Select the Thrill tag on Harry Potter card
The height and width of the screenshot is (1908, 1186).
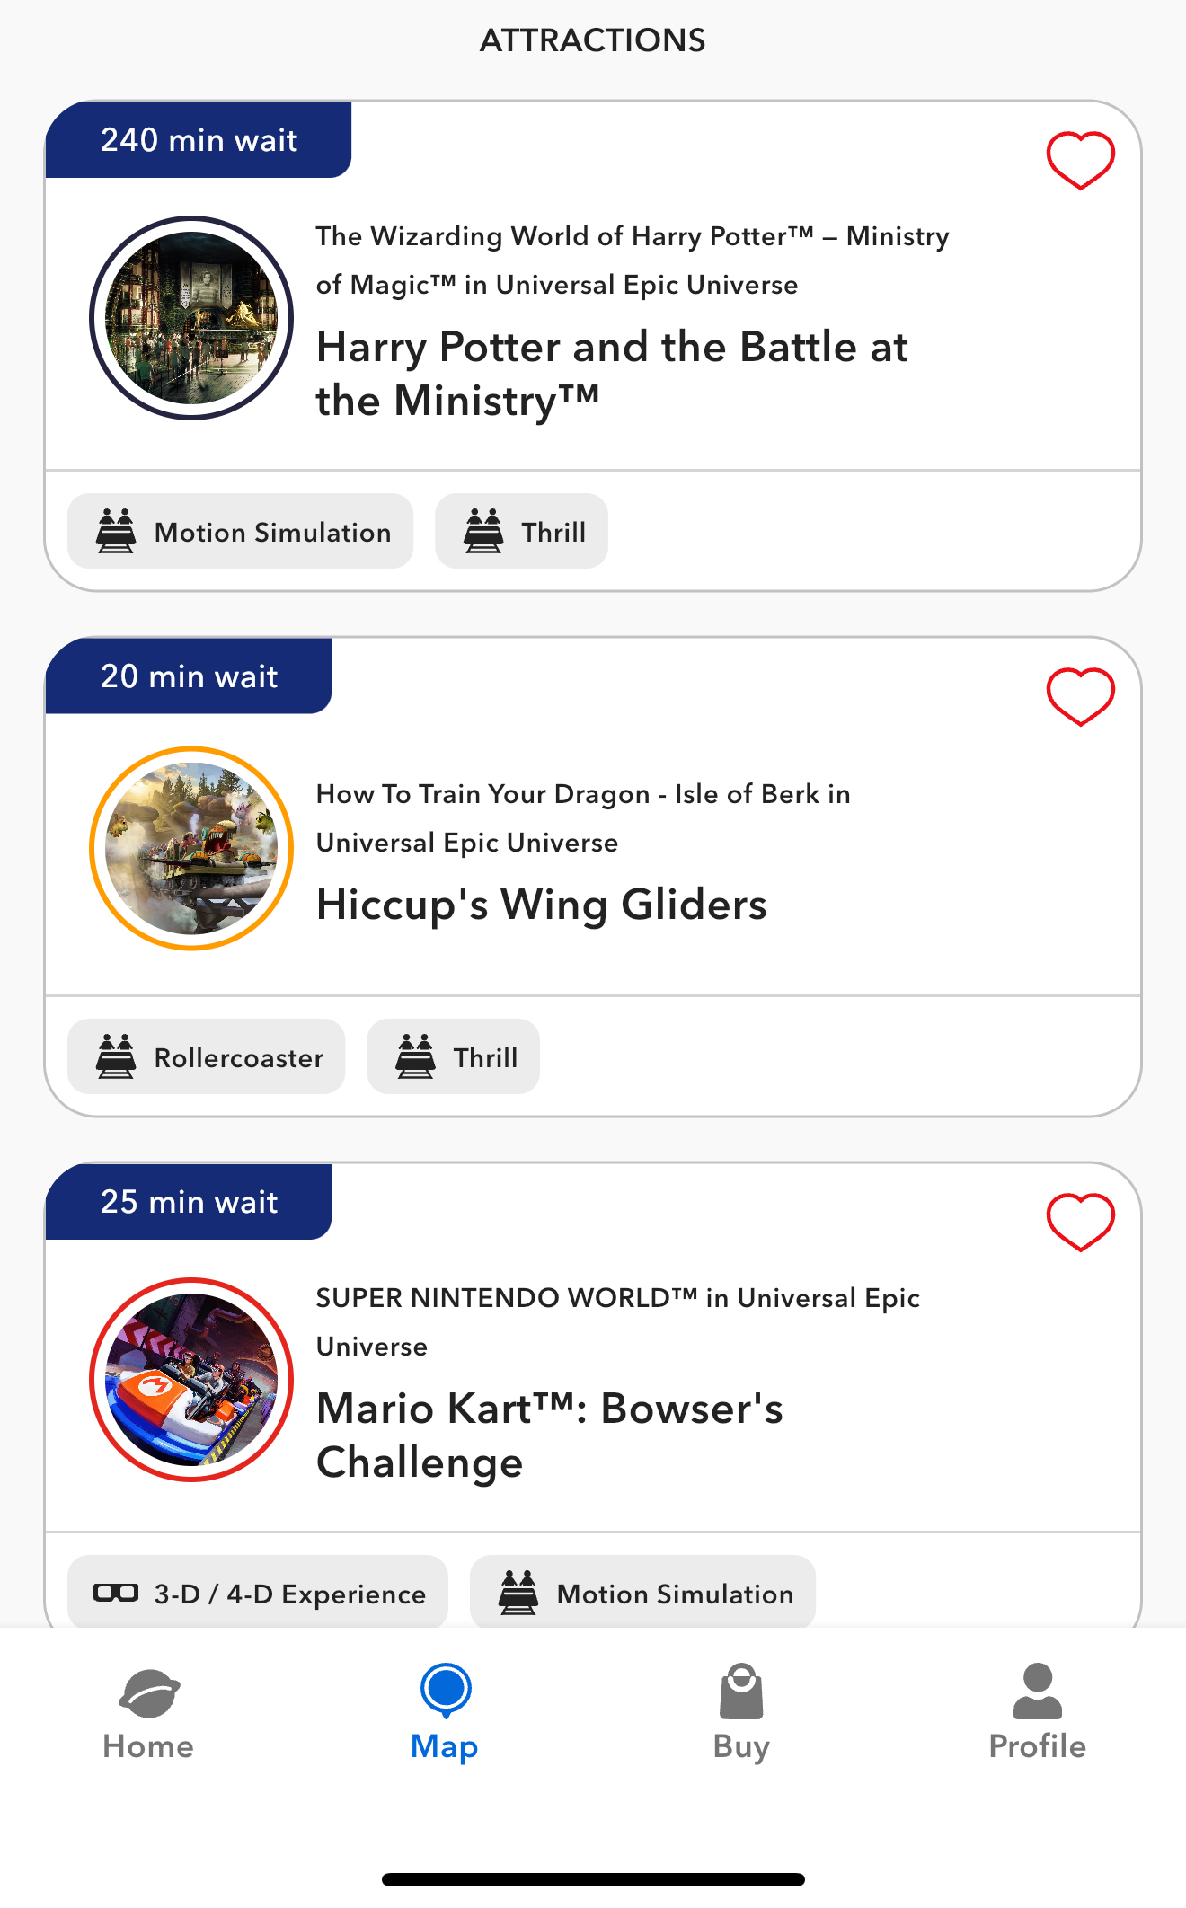521,531
